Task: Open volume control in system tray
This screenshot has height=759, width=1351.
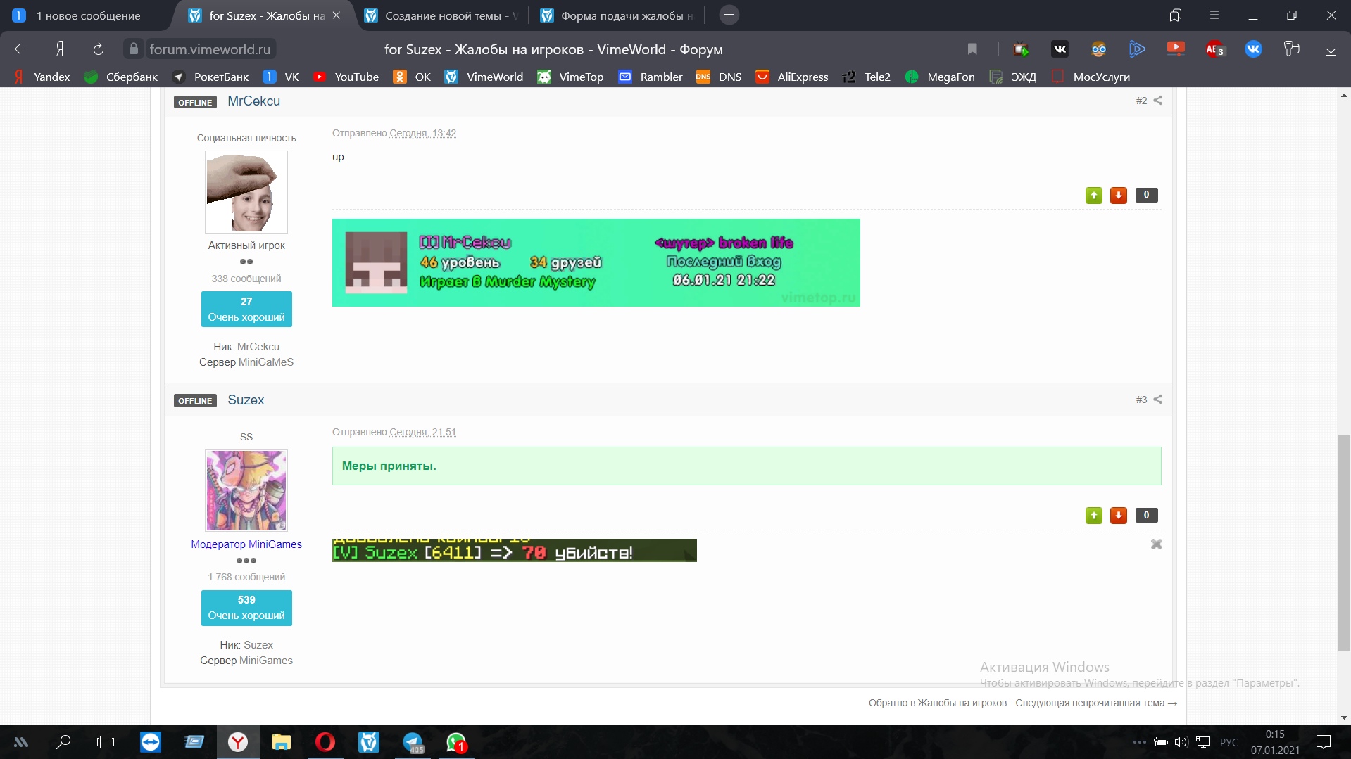Action: (1181, 742)
